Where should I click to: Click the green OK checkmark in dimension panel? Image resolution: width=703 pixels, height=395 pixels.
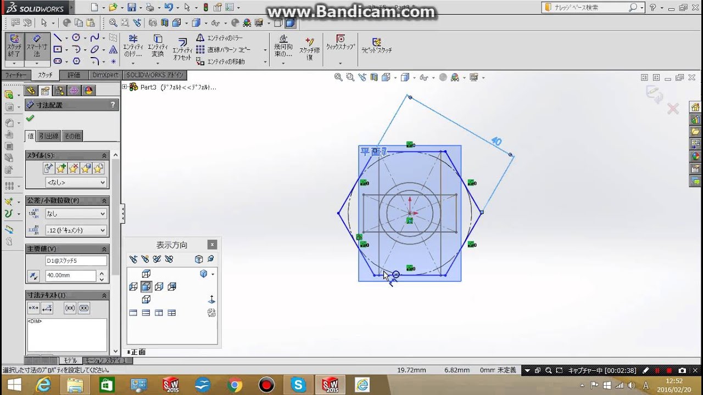pos(30,118)
